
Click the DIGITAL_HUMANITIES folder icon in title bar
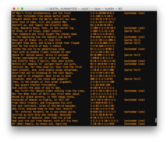46,9
